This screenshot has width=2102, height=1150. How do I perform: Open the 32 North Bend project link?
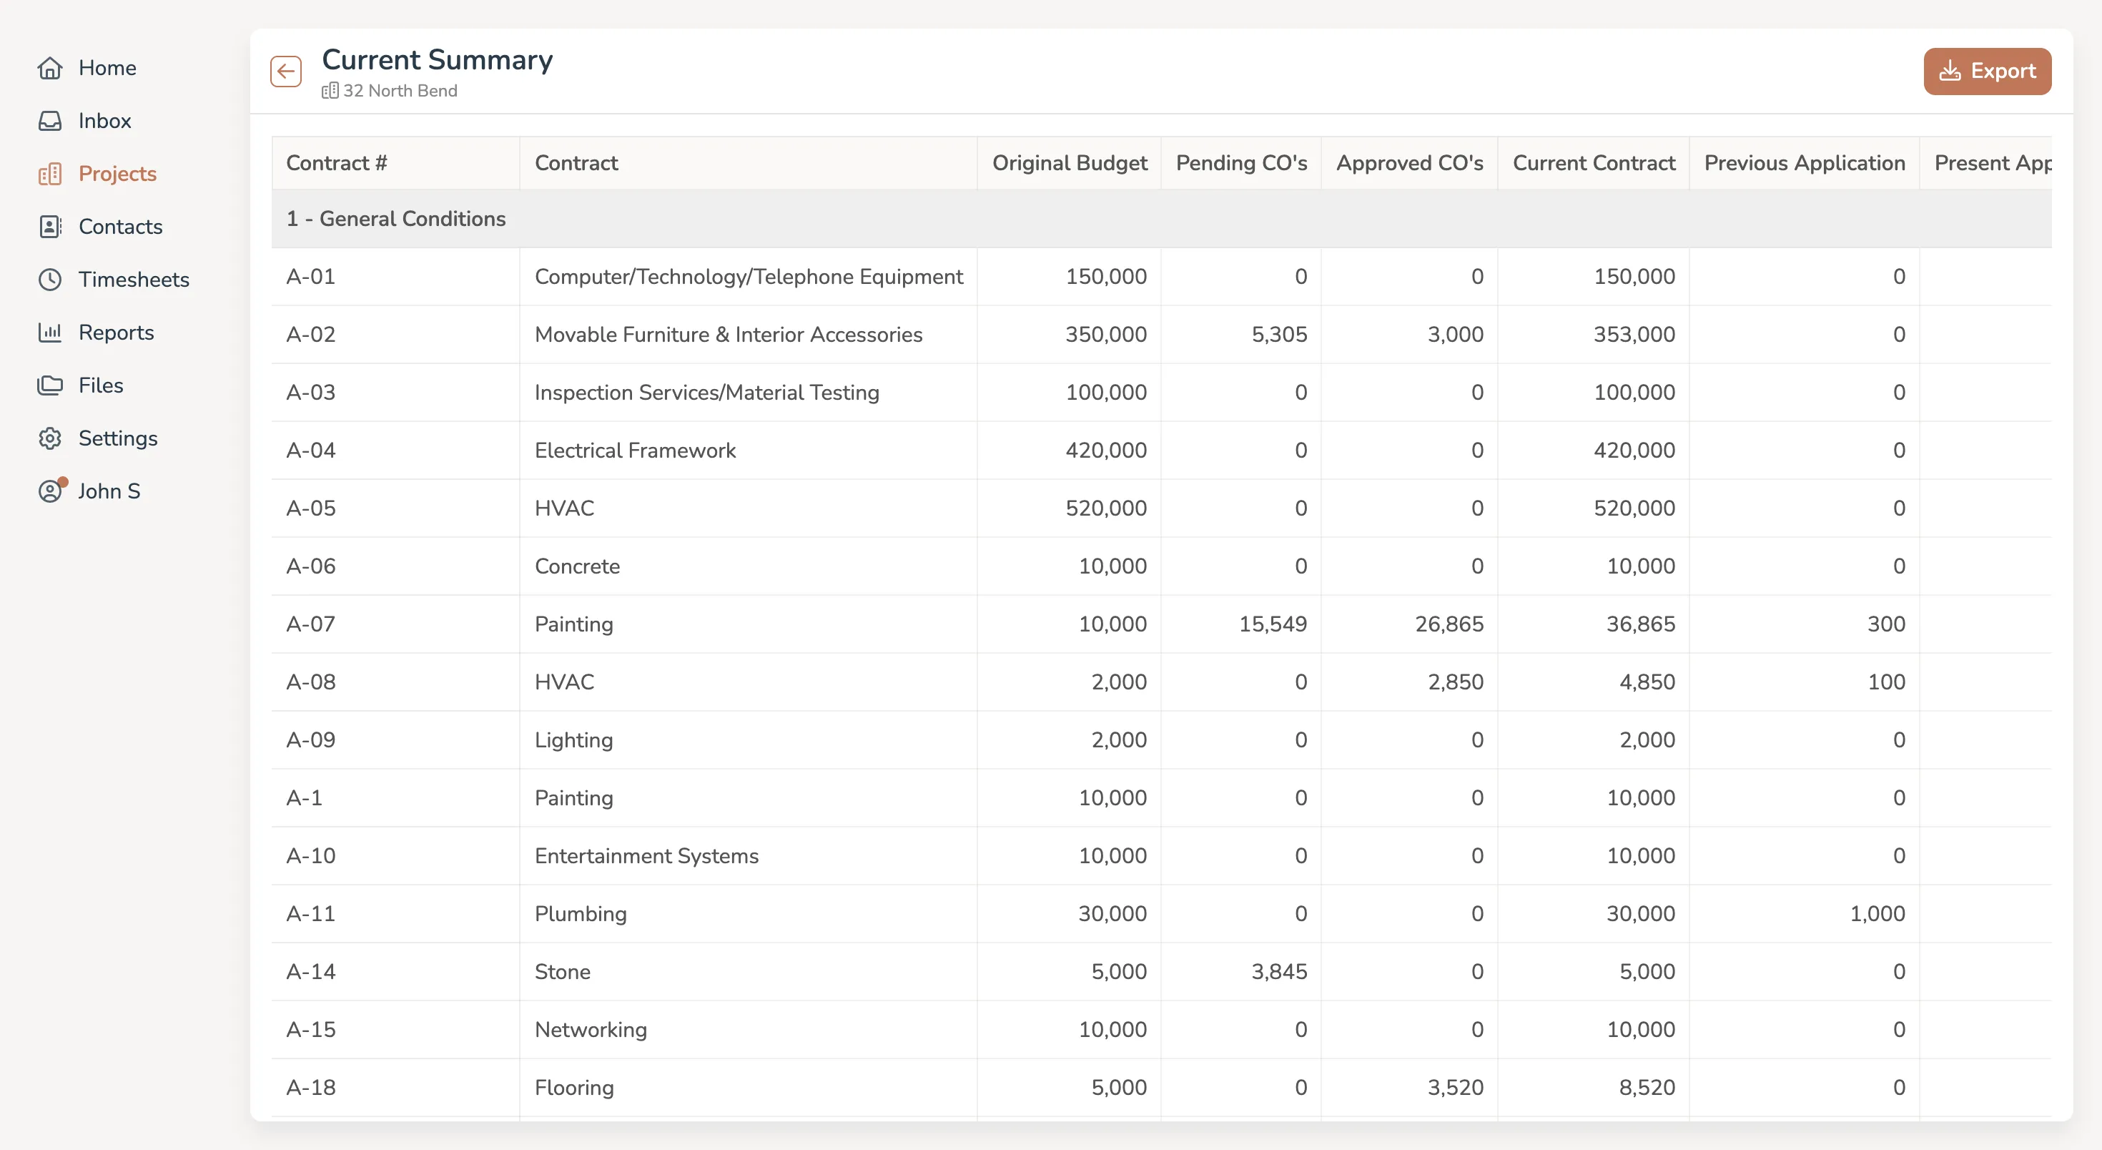(x=400, y=91)
